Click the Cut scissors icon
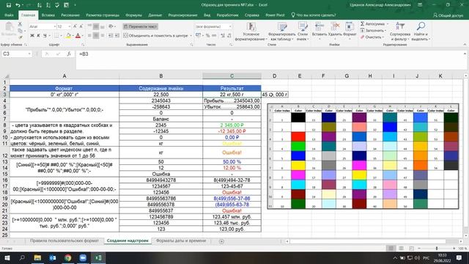Image resolution: width=469 pixels, height=264 pixels. tap(20, 24)
